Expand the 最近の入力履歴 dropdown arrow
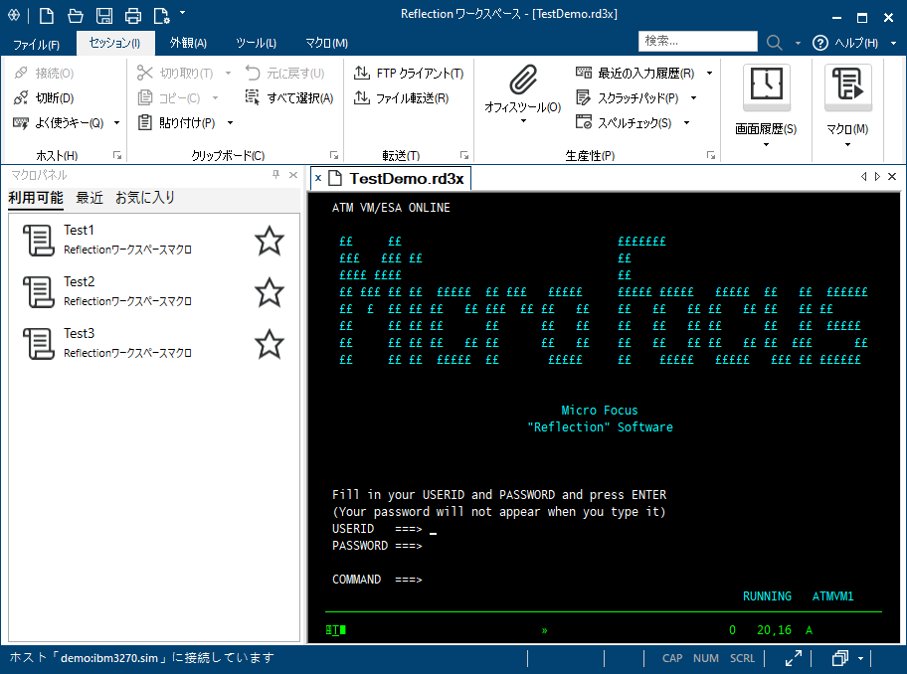The width and height of the screenshot is (907, 674). coord(709,74)
